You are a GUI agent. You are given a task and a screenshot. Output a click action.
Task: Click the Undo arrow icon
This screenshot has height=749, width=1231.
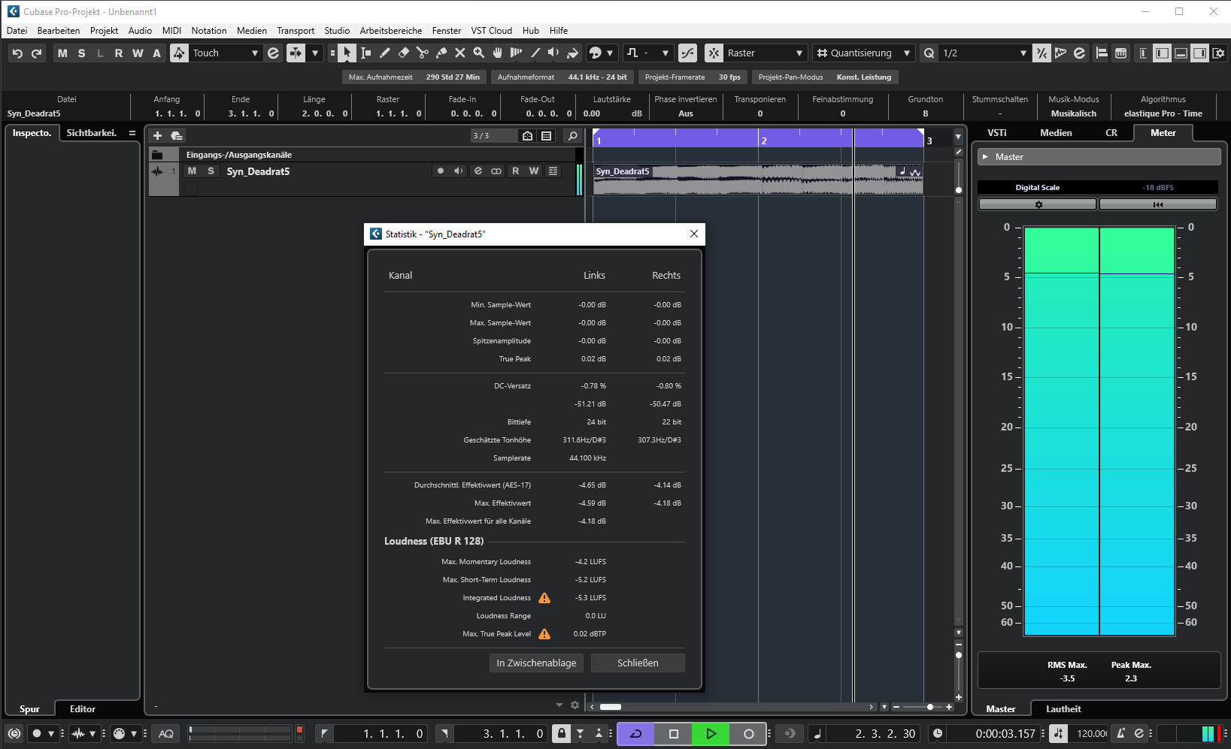pyautogui.click(x=17, y=53)
